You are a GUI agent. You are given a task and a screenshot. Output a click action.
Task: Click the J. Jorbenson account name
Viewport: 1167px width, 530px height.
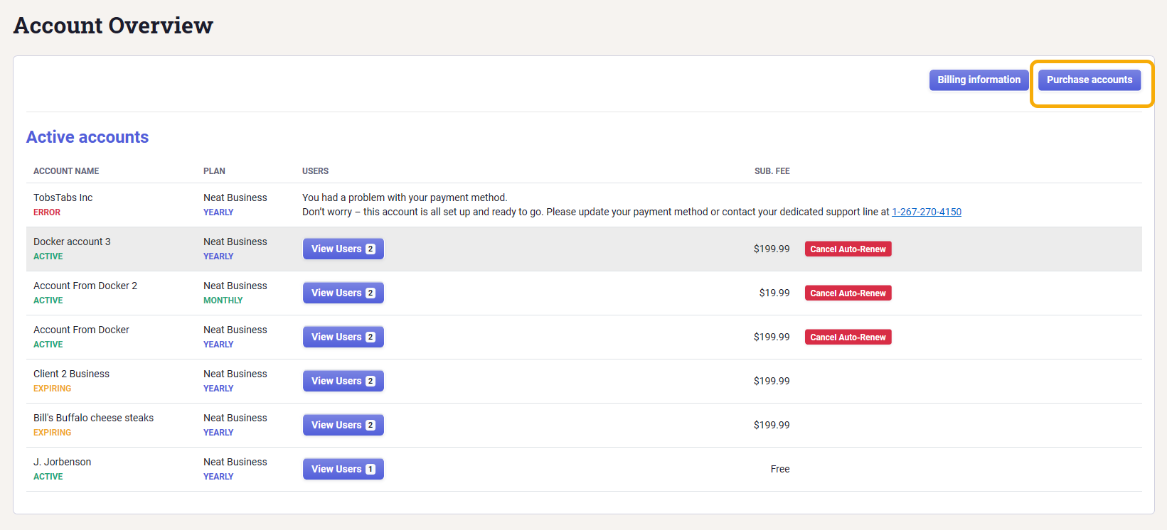62,462
